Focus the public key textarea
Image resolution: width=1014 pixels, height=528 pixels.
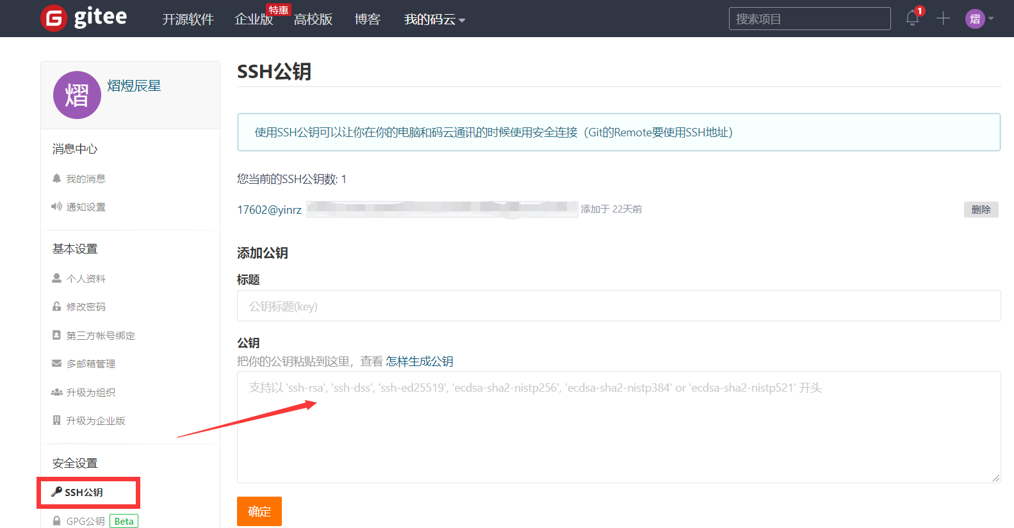619,427
